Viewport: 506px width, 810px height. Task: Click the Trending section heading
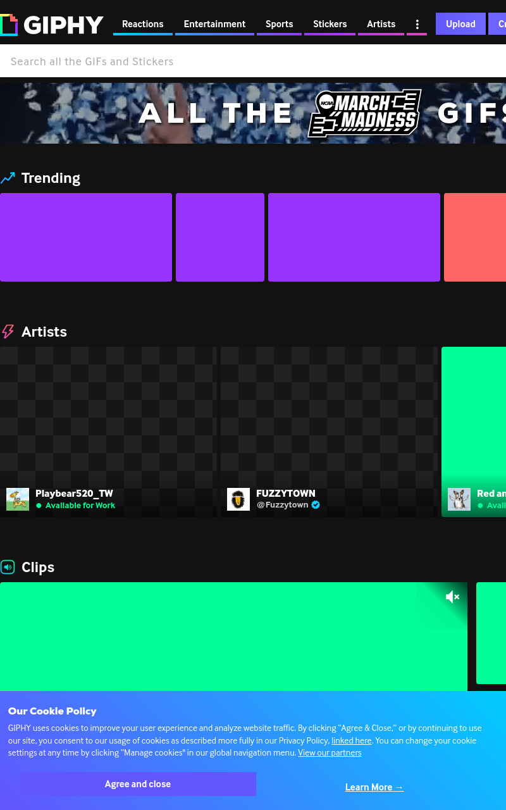[x=51, y=178]
